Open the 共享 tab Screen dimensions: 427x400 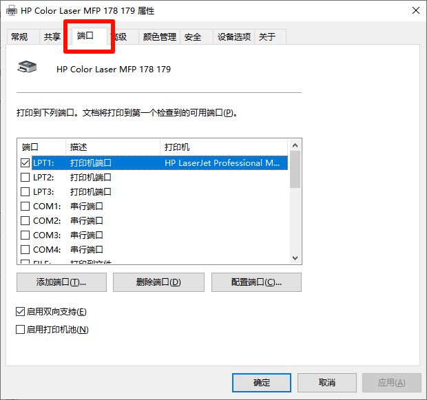[52, 36]
